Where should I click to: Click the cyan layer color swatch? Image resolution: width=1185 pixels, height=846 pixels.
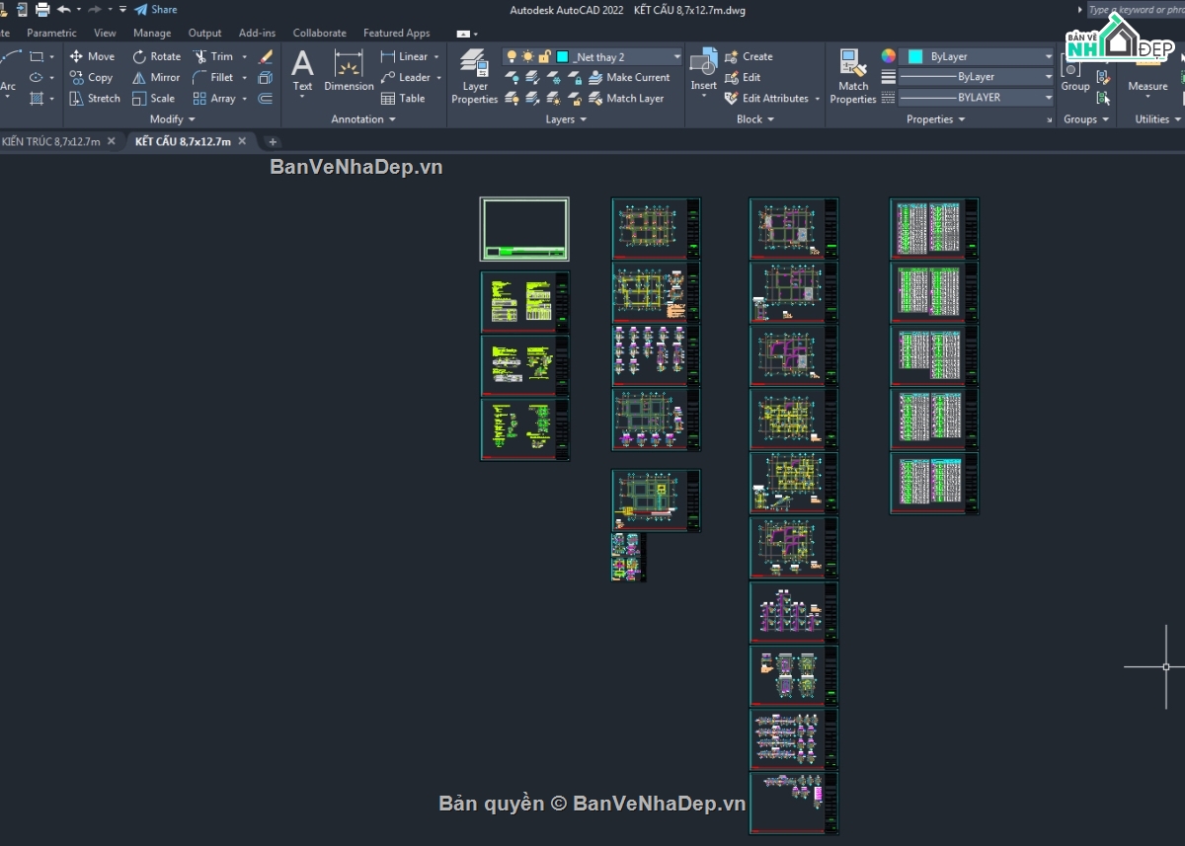pos(562,57)
